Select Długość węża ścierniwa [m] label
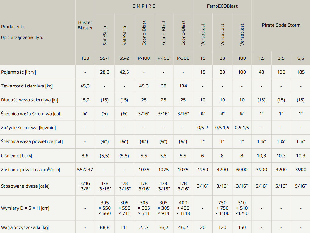The height and width of the screenshot is (233, 310). [x=30, y=100]
